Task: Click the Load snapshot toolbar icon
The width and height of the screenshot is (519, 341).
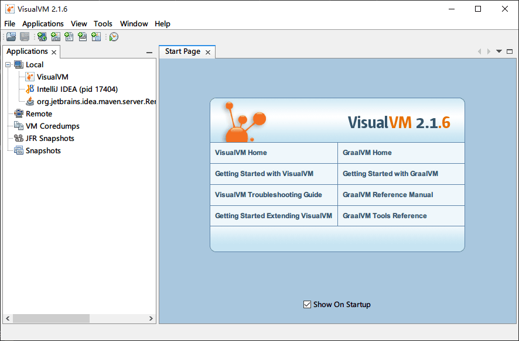Action: point(11,37)
